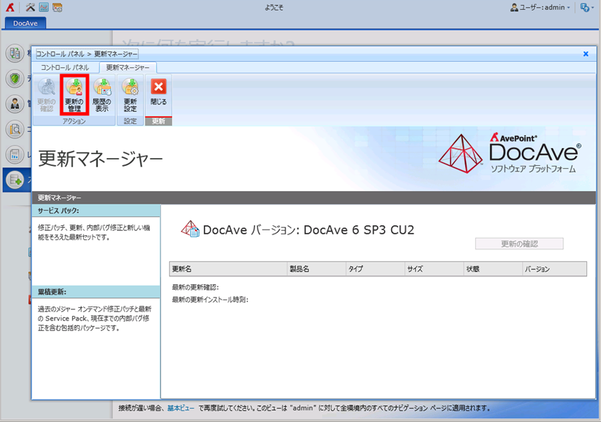The image size is (601, 422).
Task: Open the Control Panel tools icon
Action: (30, 7)
